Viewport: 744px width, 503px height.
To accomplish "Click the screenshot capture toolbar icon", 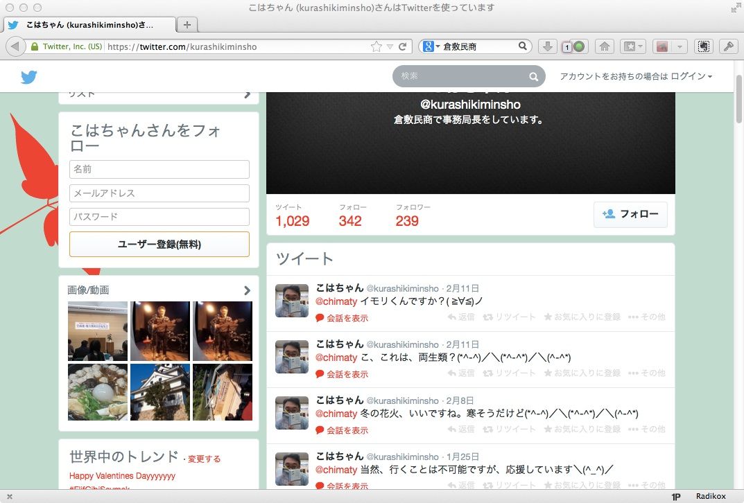I will (704, 46).
